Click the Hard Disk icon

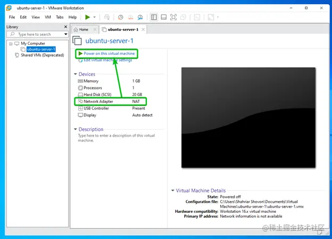(x=80, y=94)
